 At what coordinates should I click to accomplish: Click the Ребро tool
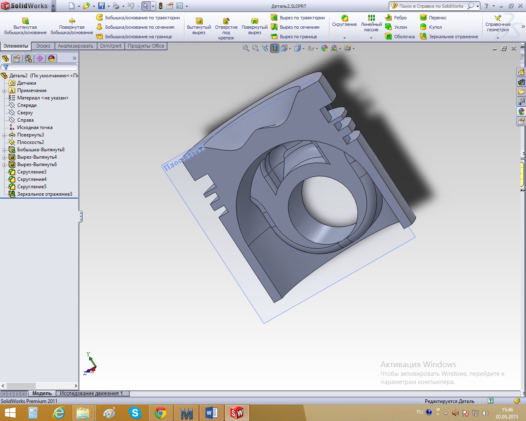pyautogui.click(x=396, y=18)
